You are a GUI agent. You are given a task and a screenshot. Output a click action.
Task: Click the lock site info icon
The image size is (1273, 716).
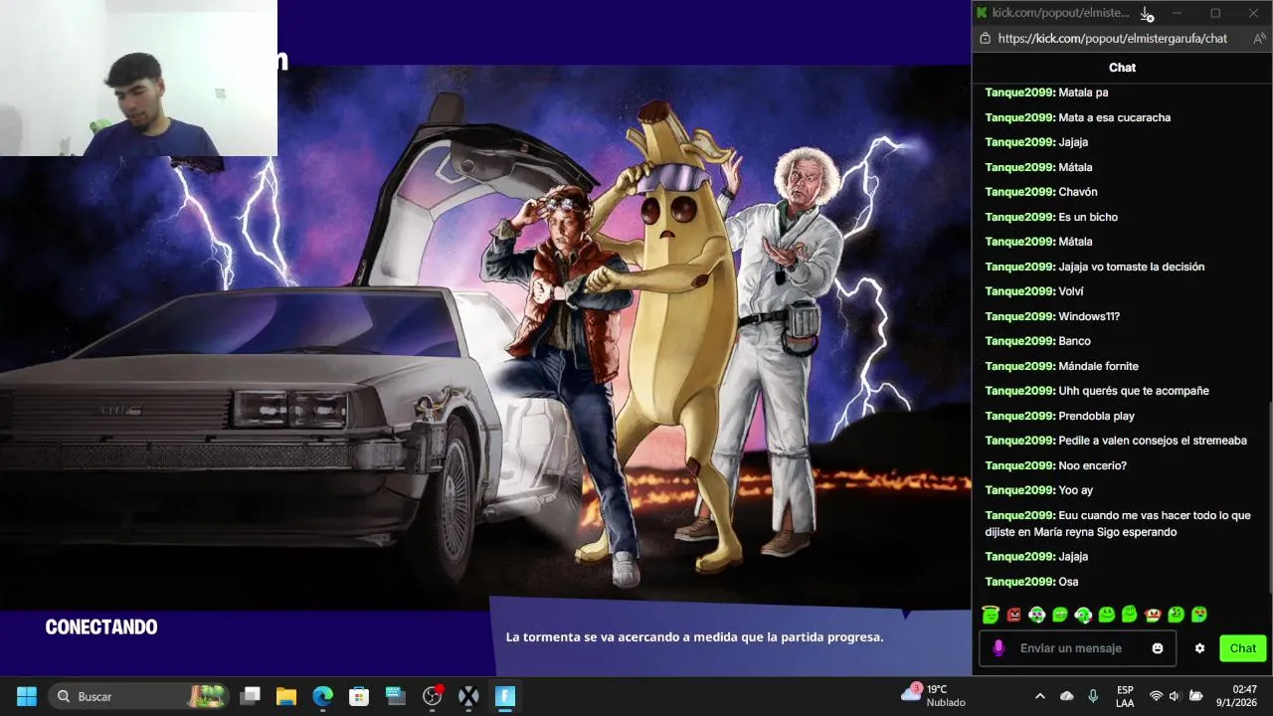[986, 38]
